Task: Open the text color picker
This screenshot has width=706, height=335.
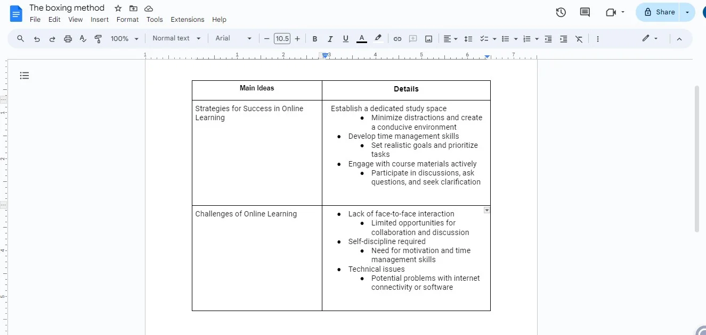Action: tap(362, 38)
